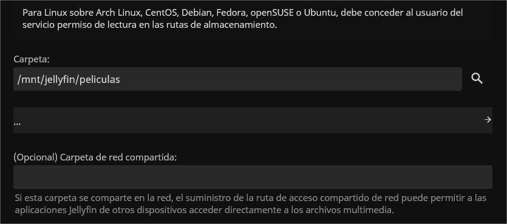Click the Linux read permission note text
The height and width of the screenshot is (224, 507).
pos(242,19)
